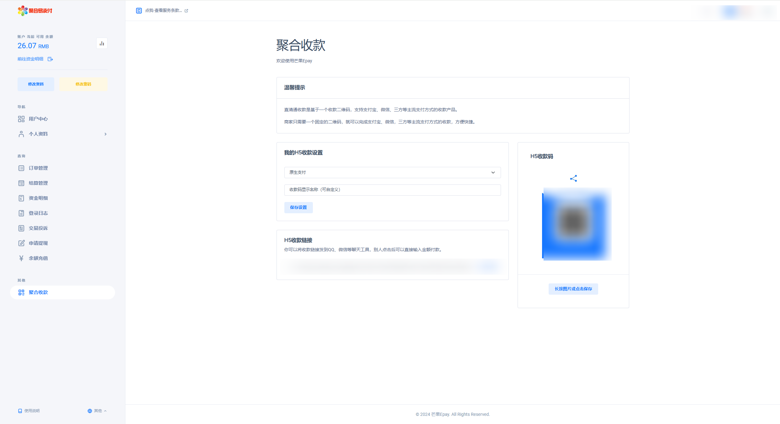Click the H5收款链接 section title

pyautogui.click(x=298, y=240)
